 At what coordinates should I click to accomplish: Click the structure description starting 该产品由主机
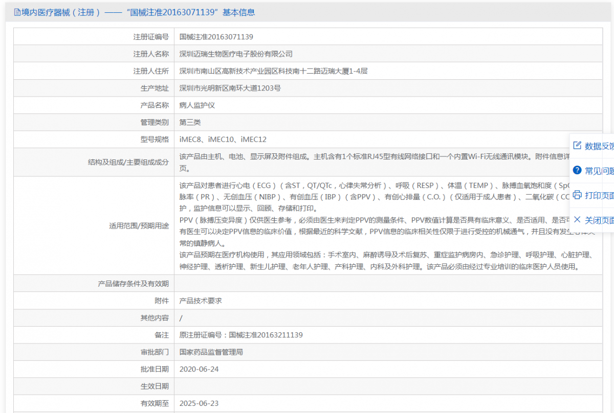(374, 162)
